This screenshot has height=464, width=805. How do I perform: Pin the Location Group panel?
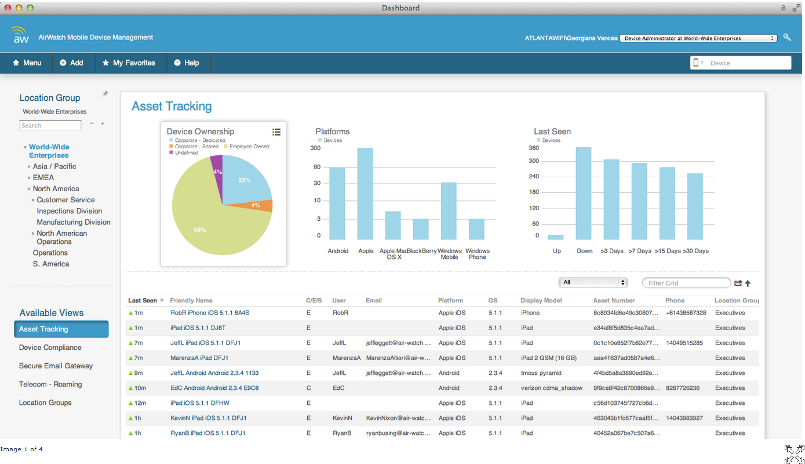[x=105, y=93]
